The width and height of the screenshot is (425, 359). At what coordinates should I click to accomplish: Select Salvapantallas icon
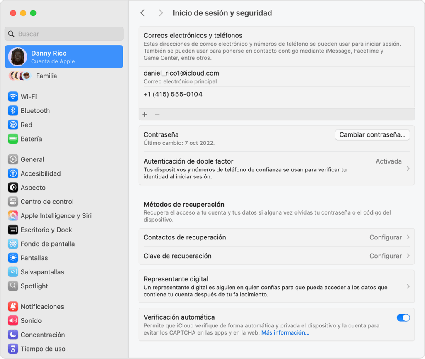pos(13,272)
